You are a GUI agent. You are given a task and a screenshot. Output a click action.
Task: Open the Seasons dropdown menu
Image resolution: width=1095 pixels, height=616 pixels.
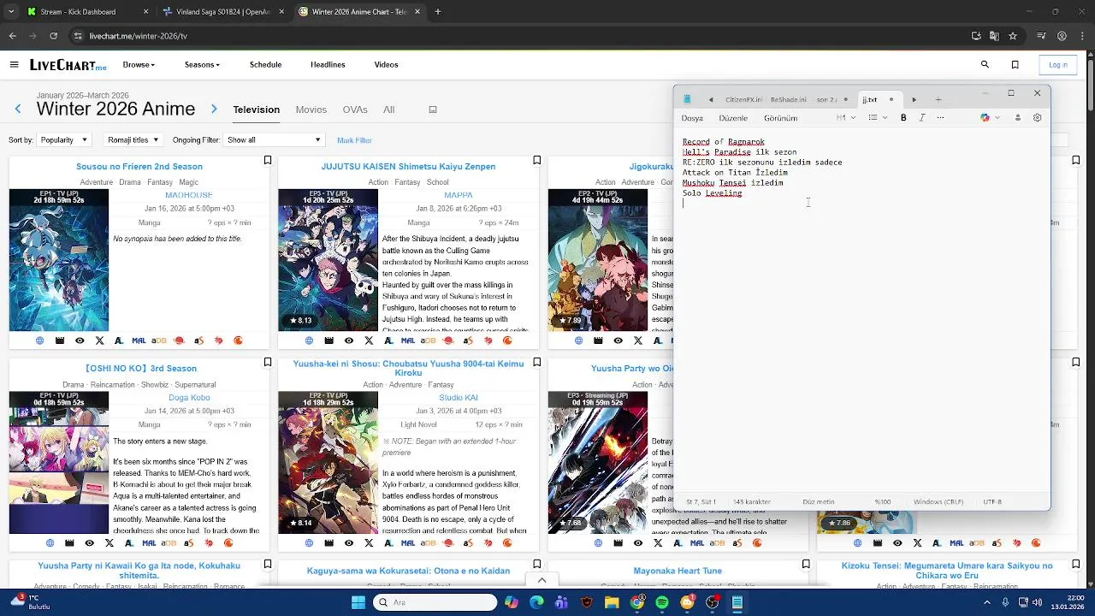click(202, 65)
